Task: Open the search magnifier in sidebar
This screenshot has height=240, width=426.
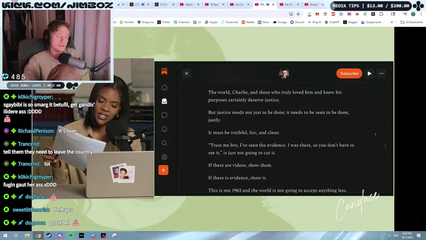Action: click(164, 143)
